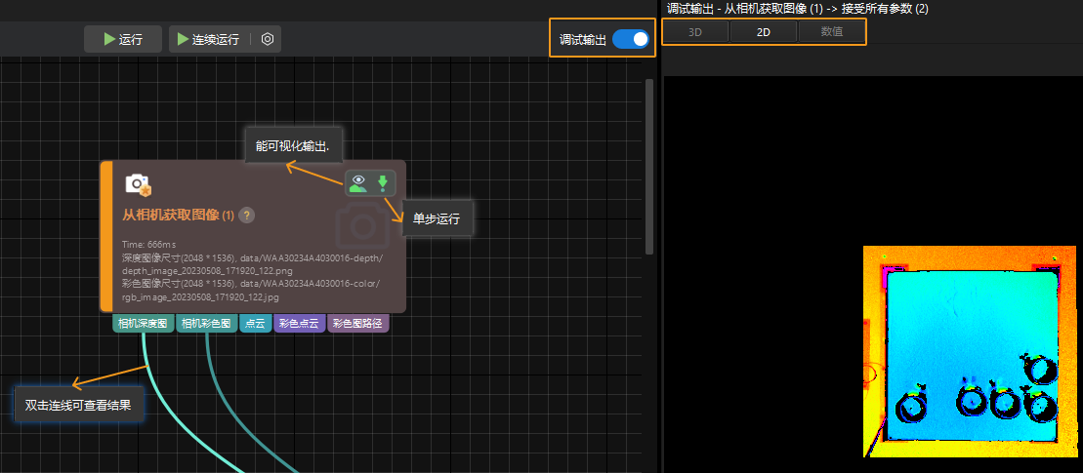1083x473 pixels.
Task: Click the help question mark icon
Action: click(247, 215)
